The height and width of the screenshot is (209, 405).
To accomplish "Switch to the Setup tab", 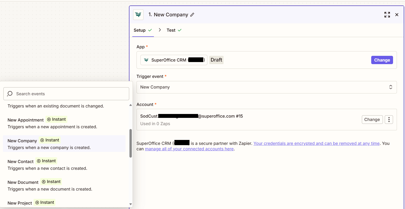I will coord(140,30).
